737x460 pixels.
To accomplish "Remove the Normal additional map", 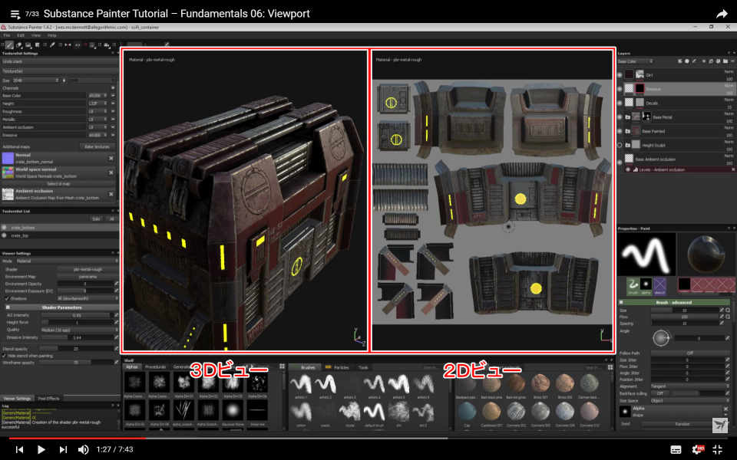I will 111,158.
